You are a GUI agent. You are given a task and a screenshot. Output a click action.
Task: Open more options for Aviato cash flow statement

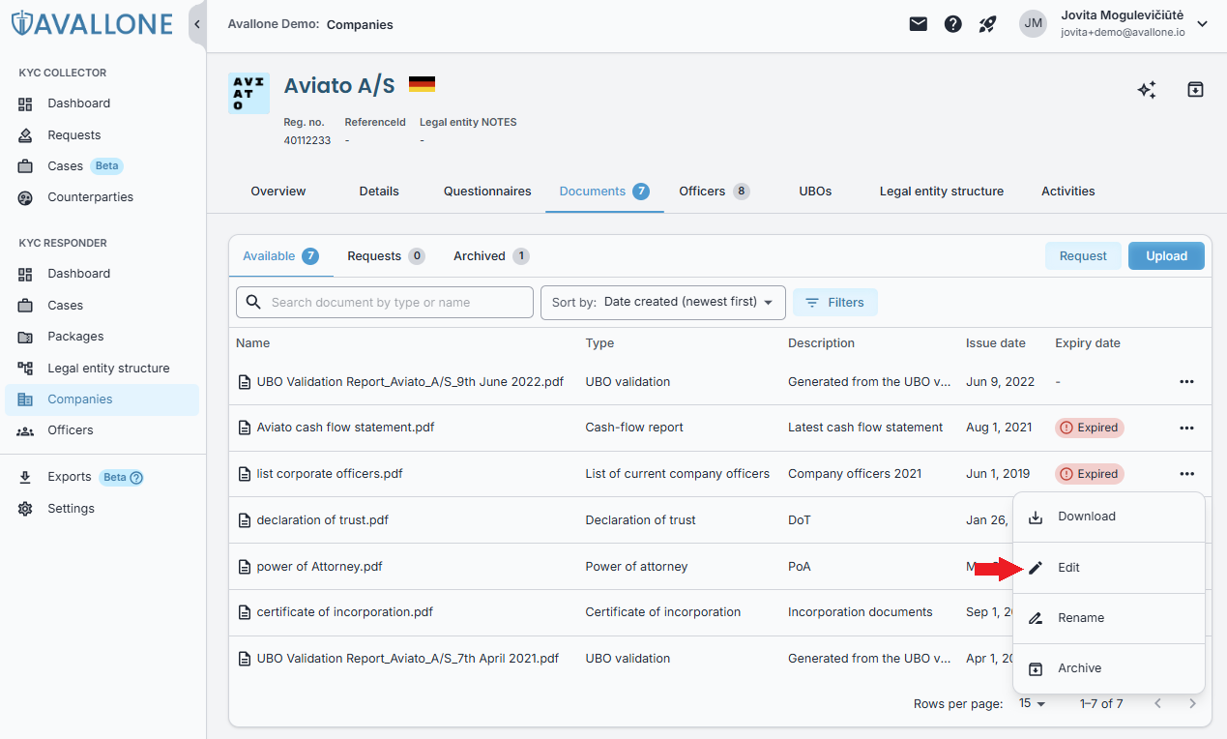click(1186, 428)
